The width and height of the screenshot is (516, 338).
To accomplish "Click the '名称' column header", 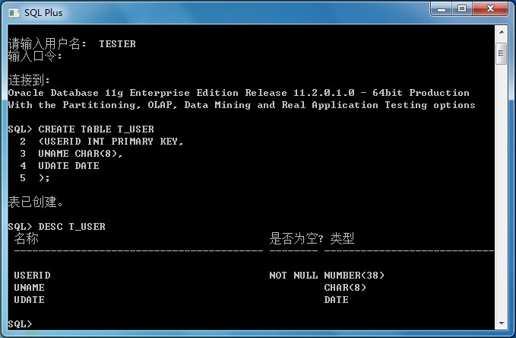I will (27, 238).
